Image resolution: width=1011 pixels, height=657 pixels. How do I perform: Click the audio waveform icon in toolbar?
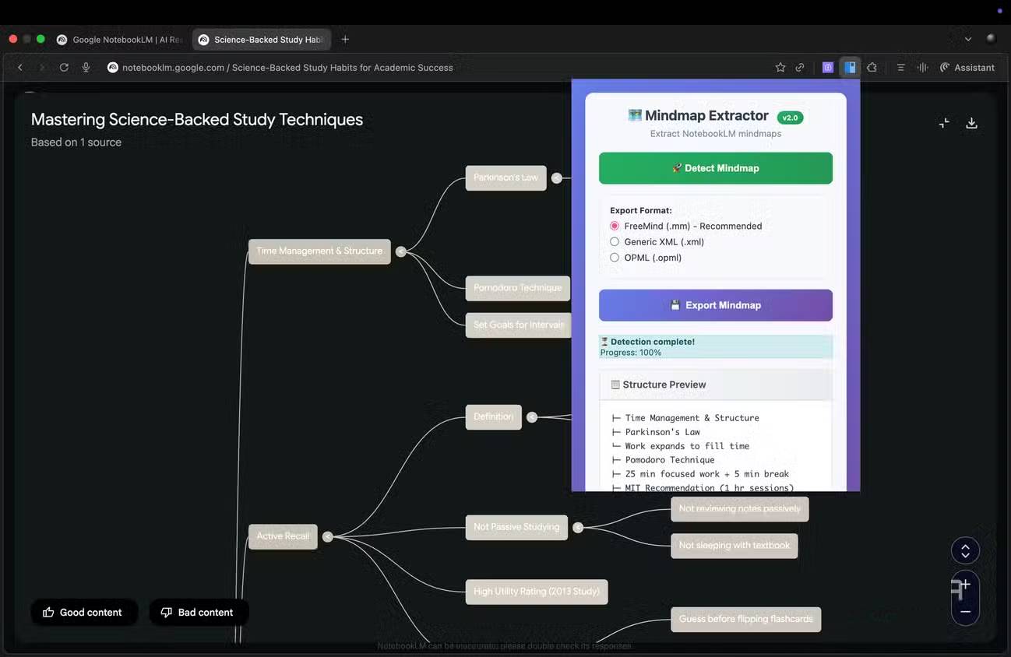tap(922, 68)
